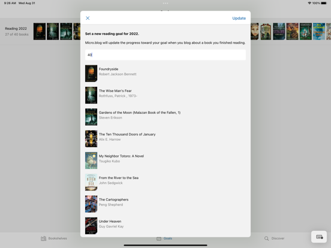Select The Cartographers title text
331x248 pixels.
coord(113,199)
